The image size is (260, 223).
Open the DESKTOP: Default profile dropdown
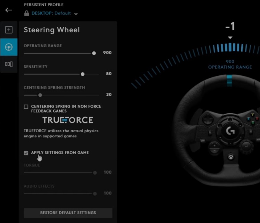[x=51, y=13]
